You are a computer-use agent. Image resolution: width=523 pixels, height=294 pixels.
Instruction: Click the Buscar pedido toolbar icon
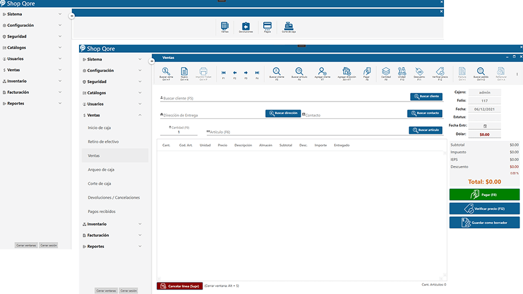(481, 73)
